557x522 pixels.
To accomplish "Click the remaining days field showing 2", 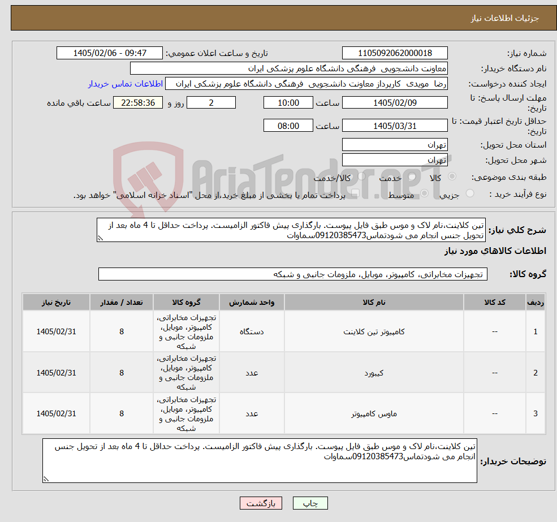I will pos(211,103).
